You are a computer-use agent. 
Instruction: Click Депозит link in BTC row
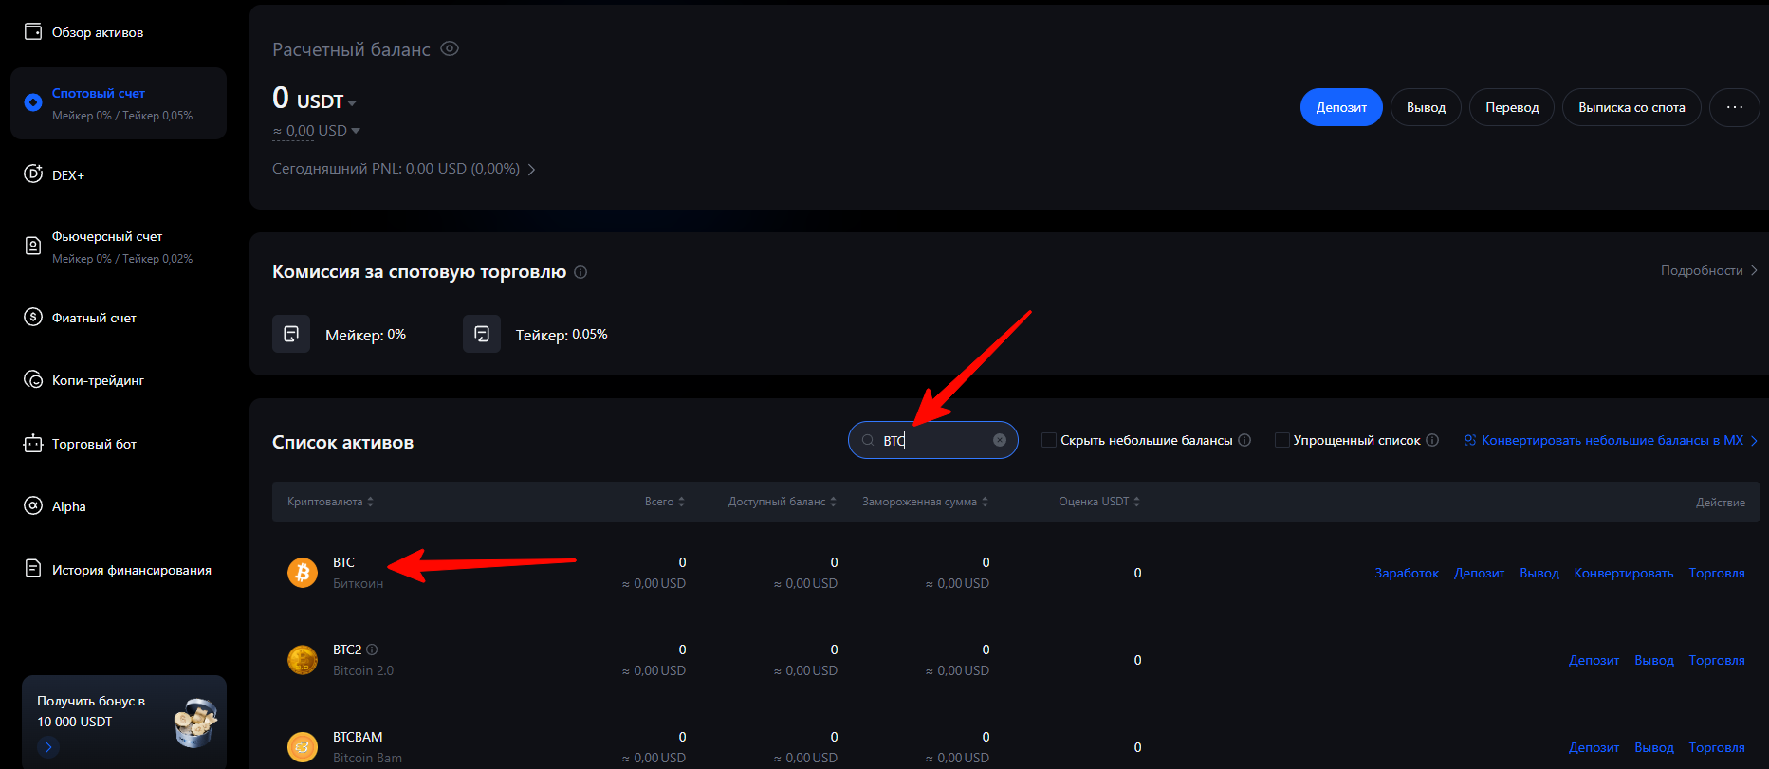click(1480, 573)
